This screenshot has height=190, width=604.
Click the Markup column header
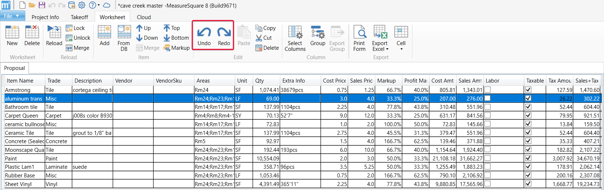(x=388, y=81)
